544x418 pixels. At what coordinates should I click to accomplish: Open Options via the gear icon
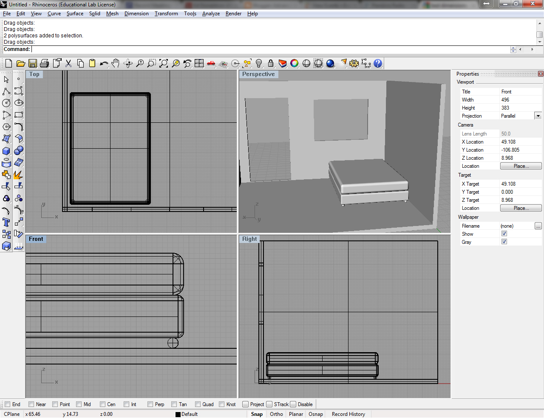click(x=354, y=64)
